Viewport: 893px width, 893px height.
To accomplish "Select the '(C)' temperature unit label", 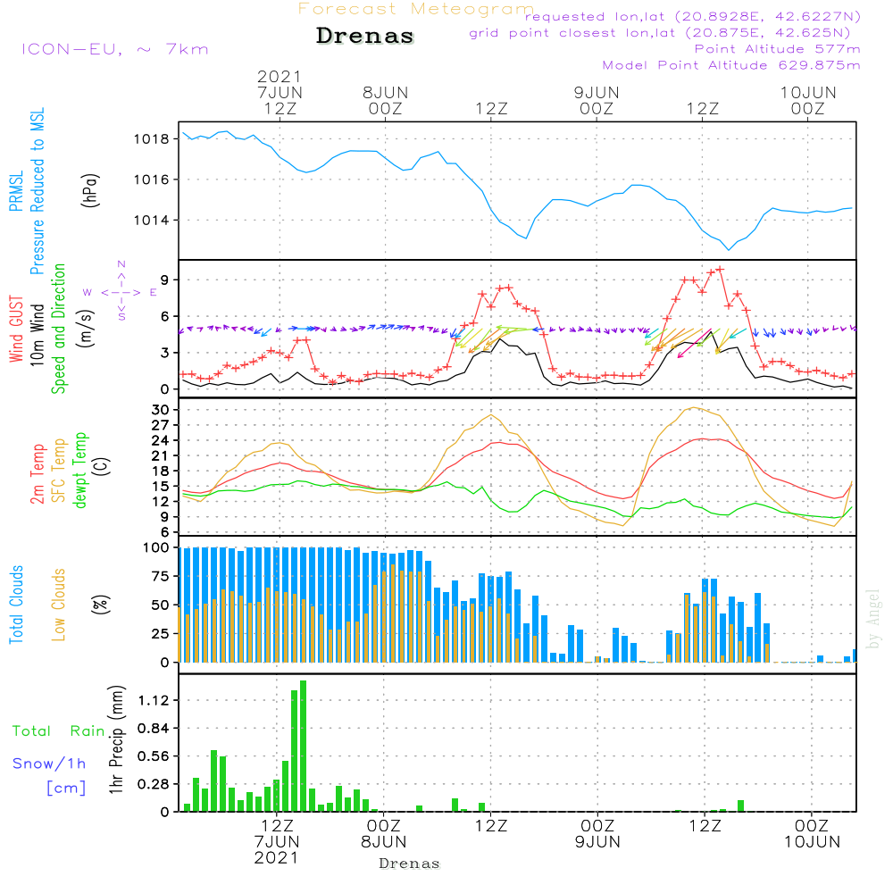I will pyautogui.click(x=103, y=467).
